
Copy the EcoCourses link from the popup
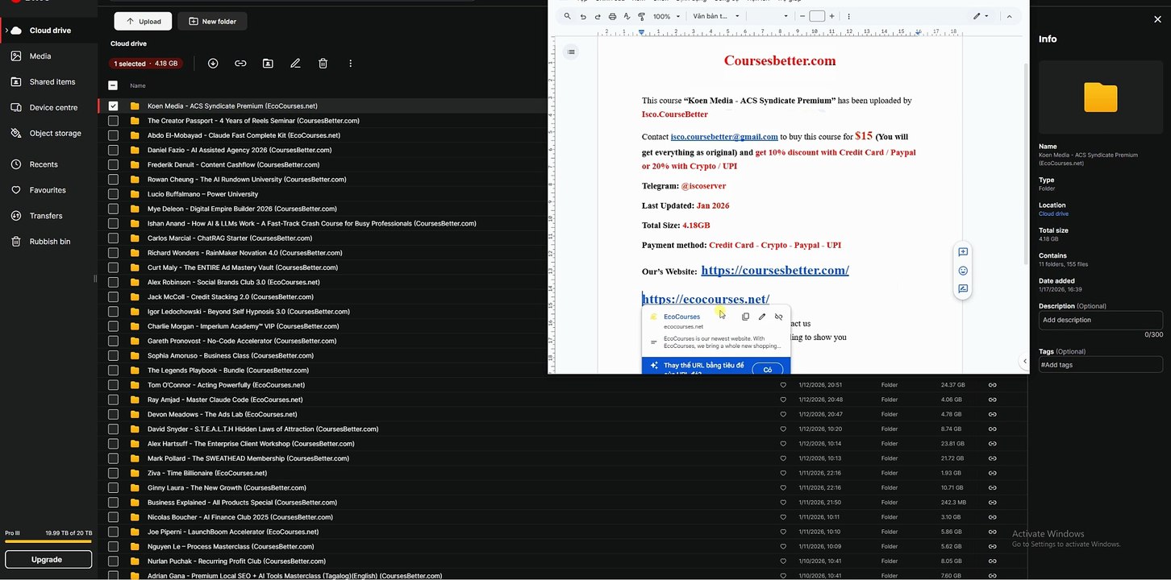pos(745,317)
